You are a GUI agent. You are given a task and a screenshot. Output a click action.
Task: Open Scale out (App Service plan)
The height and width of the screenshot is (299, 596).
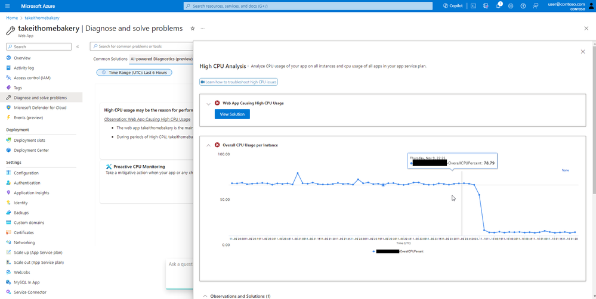point(39,262)
